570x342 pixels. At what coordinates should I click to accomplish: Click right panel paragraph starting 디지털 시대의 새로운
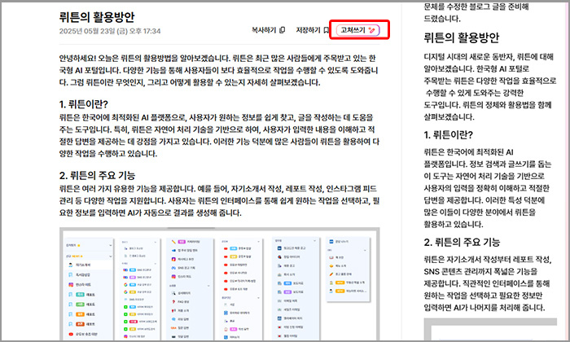click(x=489, y=86)
